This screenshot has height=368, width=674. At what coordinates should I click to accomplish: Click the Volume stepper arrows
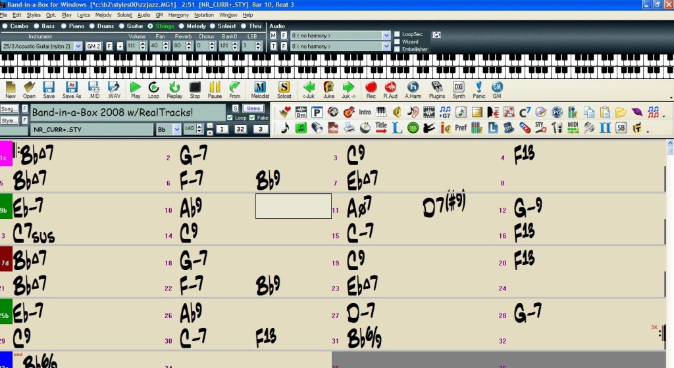[x=143, y=46]
